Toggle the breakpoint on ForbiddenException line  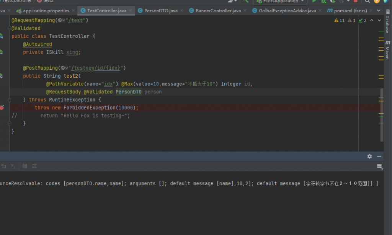(2, 108)
